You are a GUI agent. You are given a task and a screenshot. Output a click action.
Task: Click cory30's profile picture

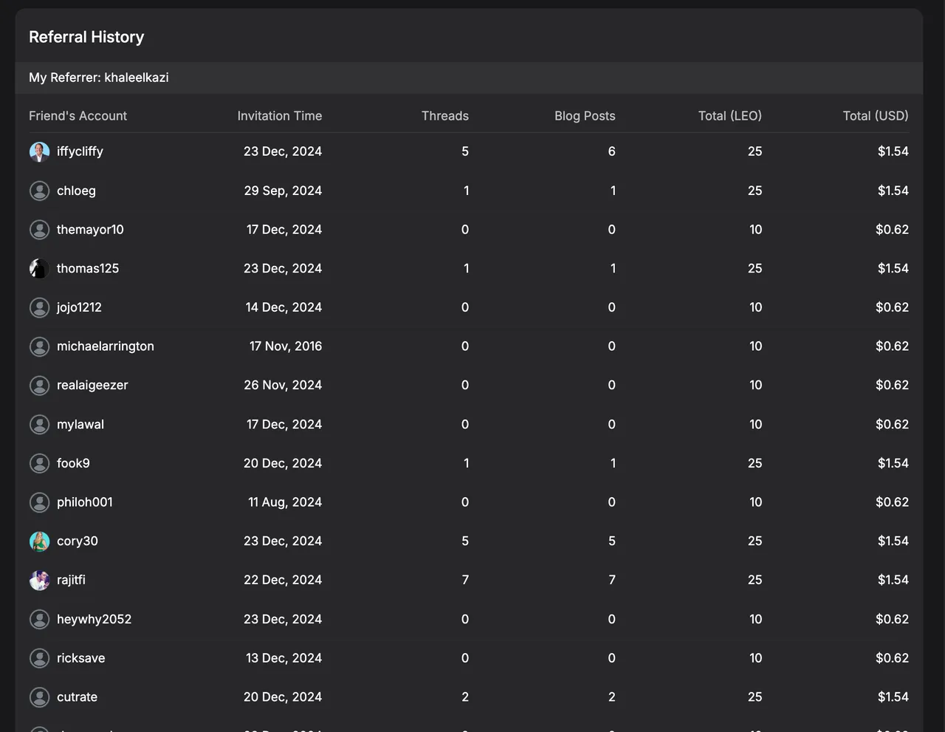[x=39, y=541]
